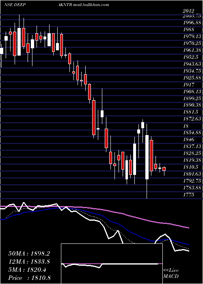The height and width of the screenshot is (284, 203).
Task: Click the 1917 price axis label
Action: [188, 84]
